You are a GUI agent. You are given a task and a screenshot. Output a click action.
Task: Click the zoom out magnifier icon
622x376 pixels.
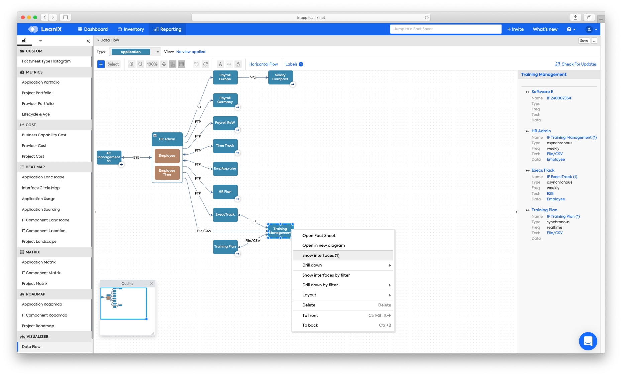(140, 64)
